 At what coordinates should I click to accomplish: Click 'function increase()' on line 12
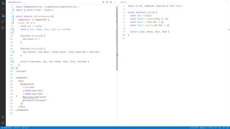(x=33, y=36)
